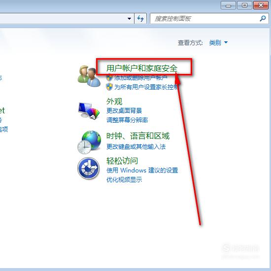Maximize the Control Panel window
The width and height of the screenshot is (271, 271).
[244, 5]
